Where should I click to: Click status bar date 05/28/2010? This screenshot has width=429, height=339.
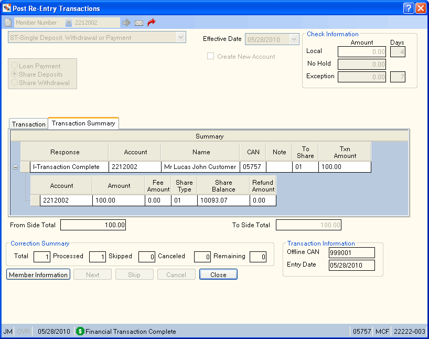54,331
